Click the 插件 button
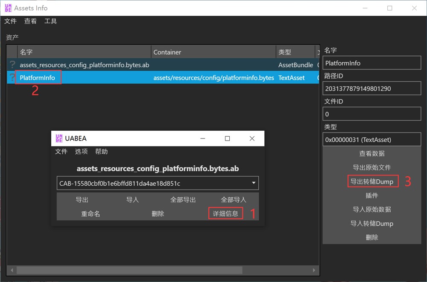Screen dimensions: 427x282 click(372, 196)
